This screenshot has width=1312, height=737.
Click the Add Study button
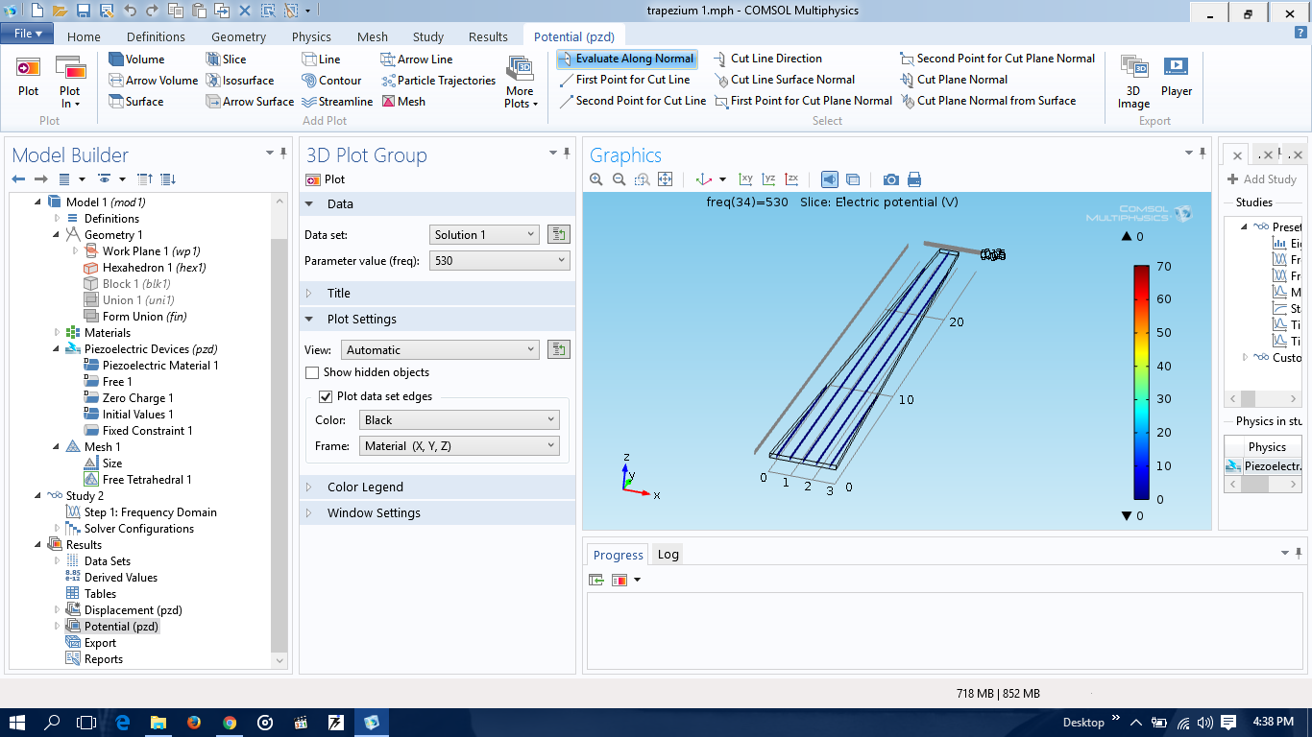1261,179
